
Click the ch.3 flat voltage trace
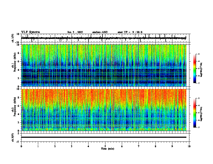pyautogui.click(x=104, y=137)
